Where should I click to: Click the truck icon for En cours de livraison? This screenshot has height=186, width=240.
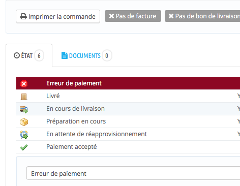tap(24, 109)
